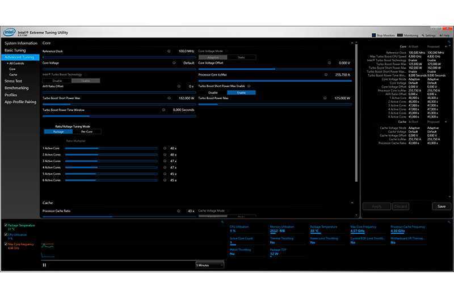Click info icon next to Turbo Boost Short Power Max Enable
This screenshot has height=298, width=454.
[x=249, y=86]
